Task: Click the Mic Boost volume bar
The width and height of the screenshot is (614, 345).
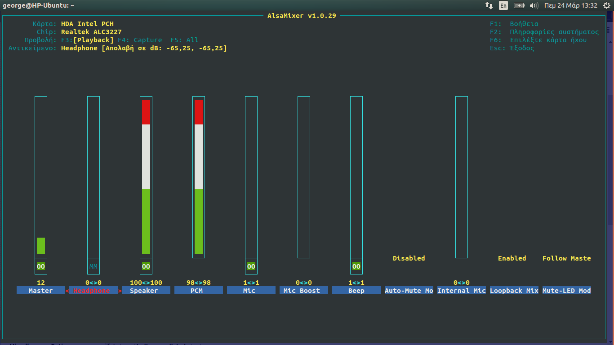Action: [x=304, y=177]
